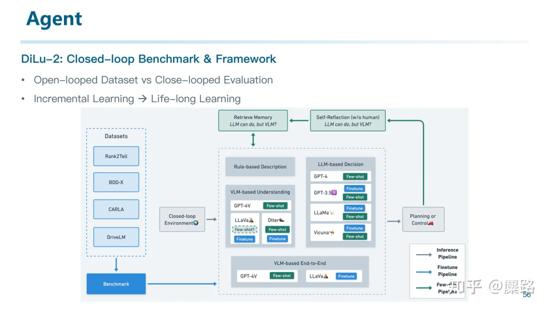Image resolution: width=549 pixels, height=309 pixels.
Task: Click the Few-shot tag under Otter
Action: pos(278,230)
